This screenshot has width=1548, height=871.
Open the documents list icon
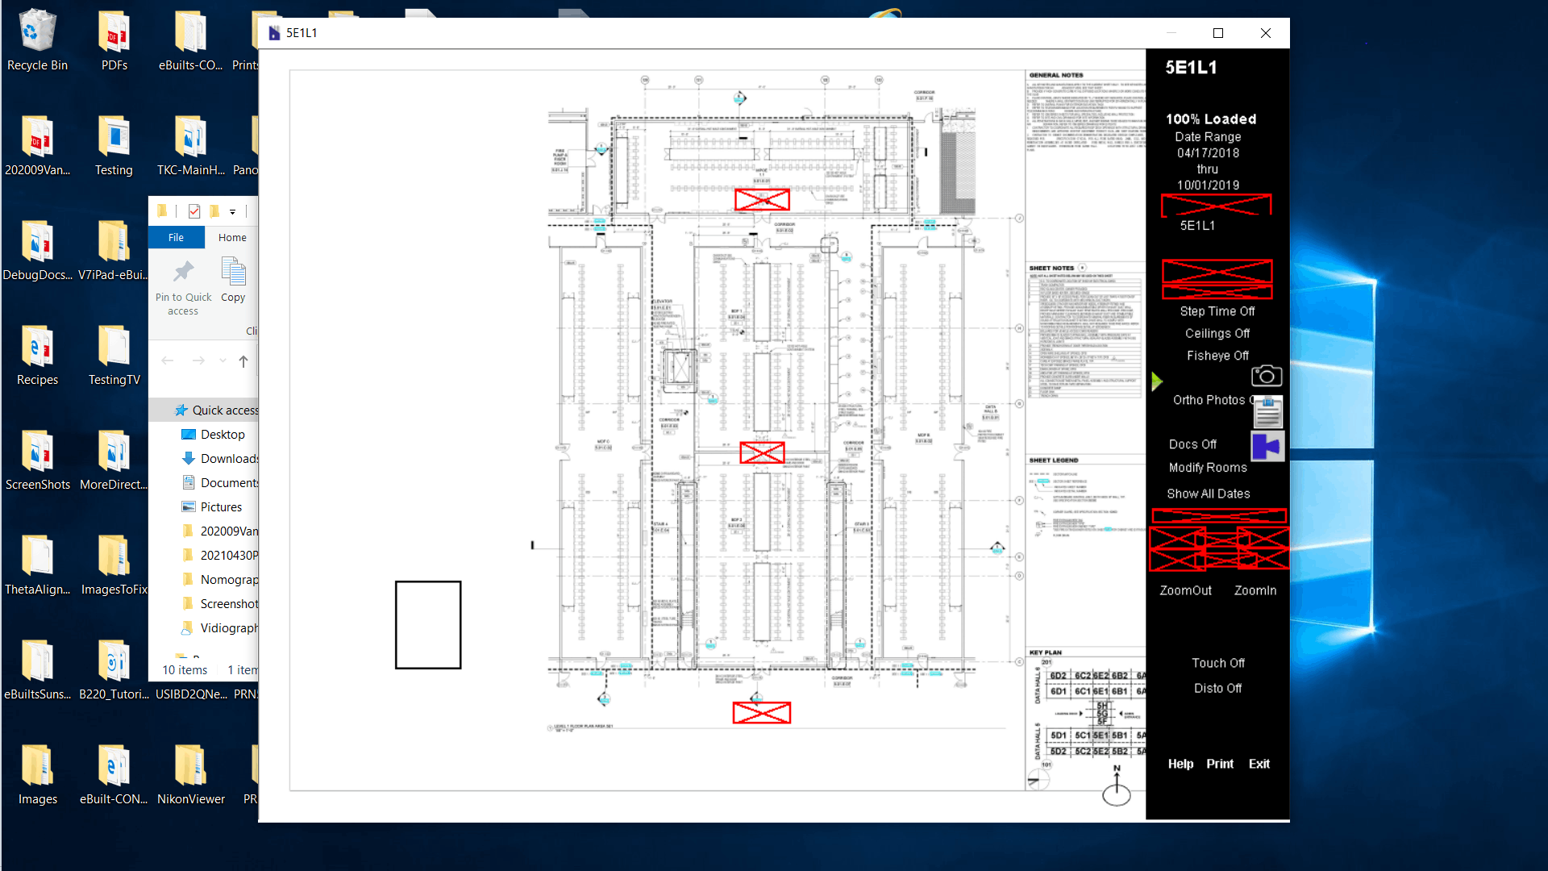point(1267,412)
